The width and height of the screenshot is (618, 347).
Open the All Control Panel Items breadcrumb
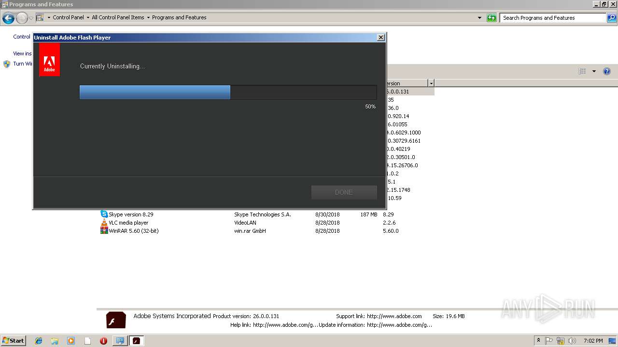coord(118,17)
